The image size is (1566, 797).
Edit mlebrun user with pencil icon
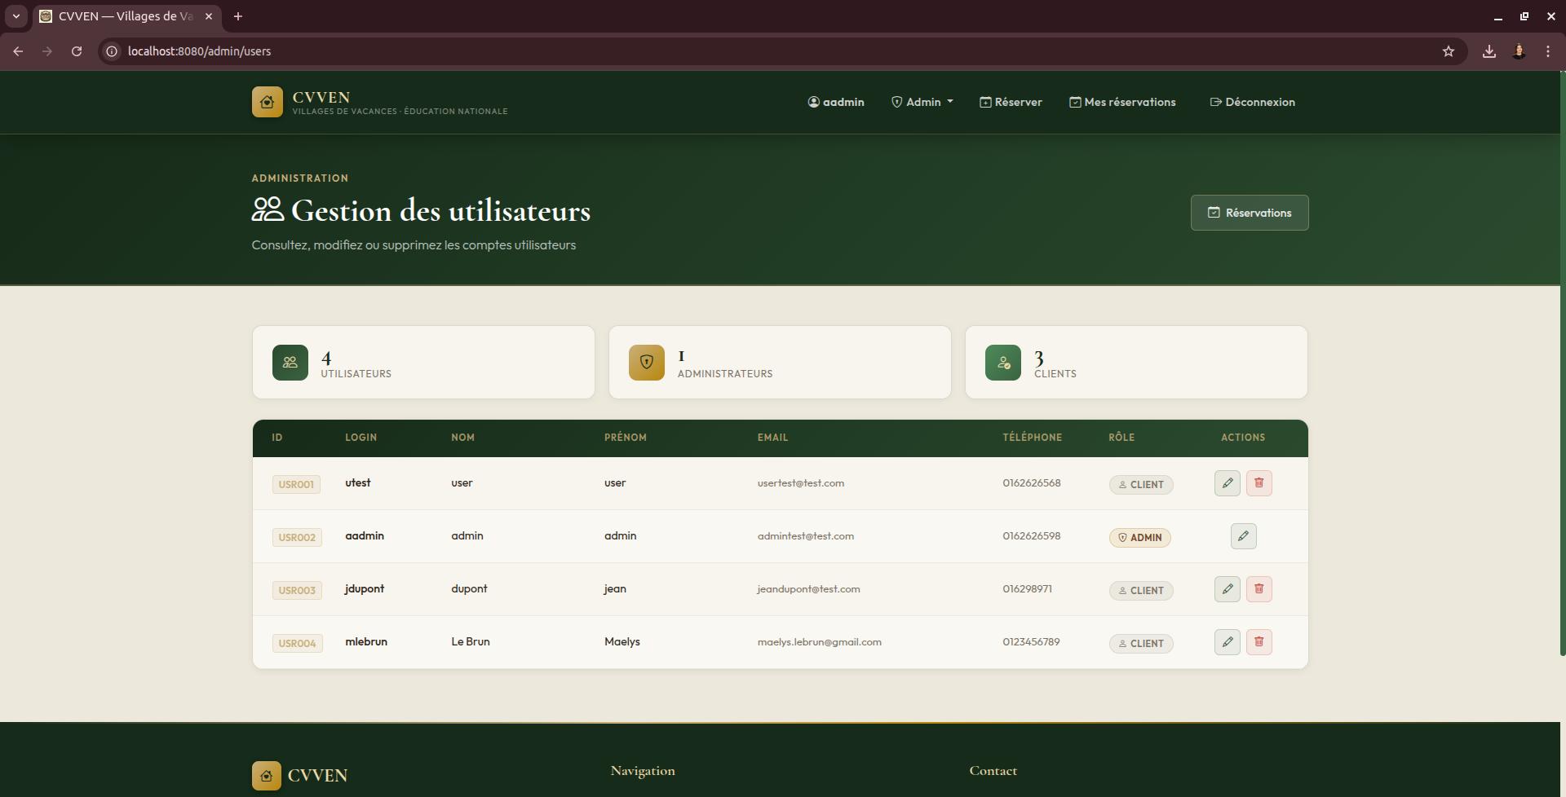tap(1227, 642)
